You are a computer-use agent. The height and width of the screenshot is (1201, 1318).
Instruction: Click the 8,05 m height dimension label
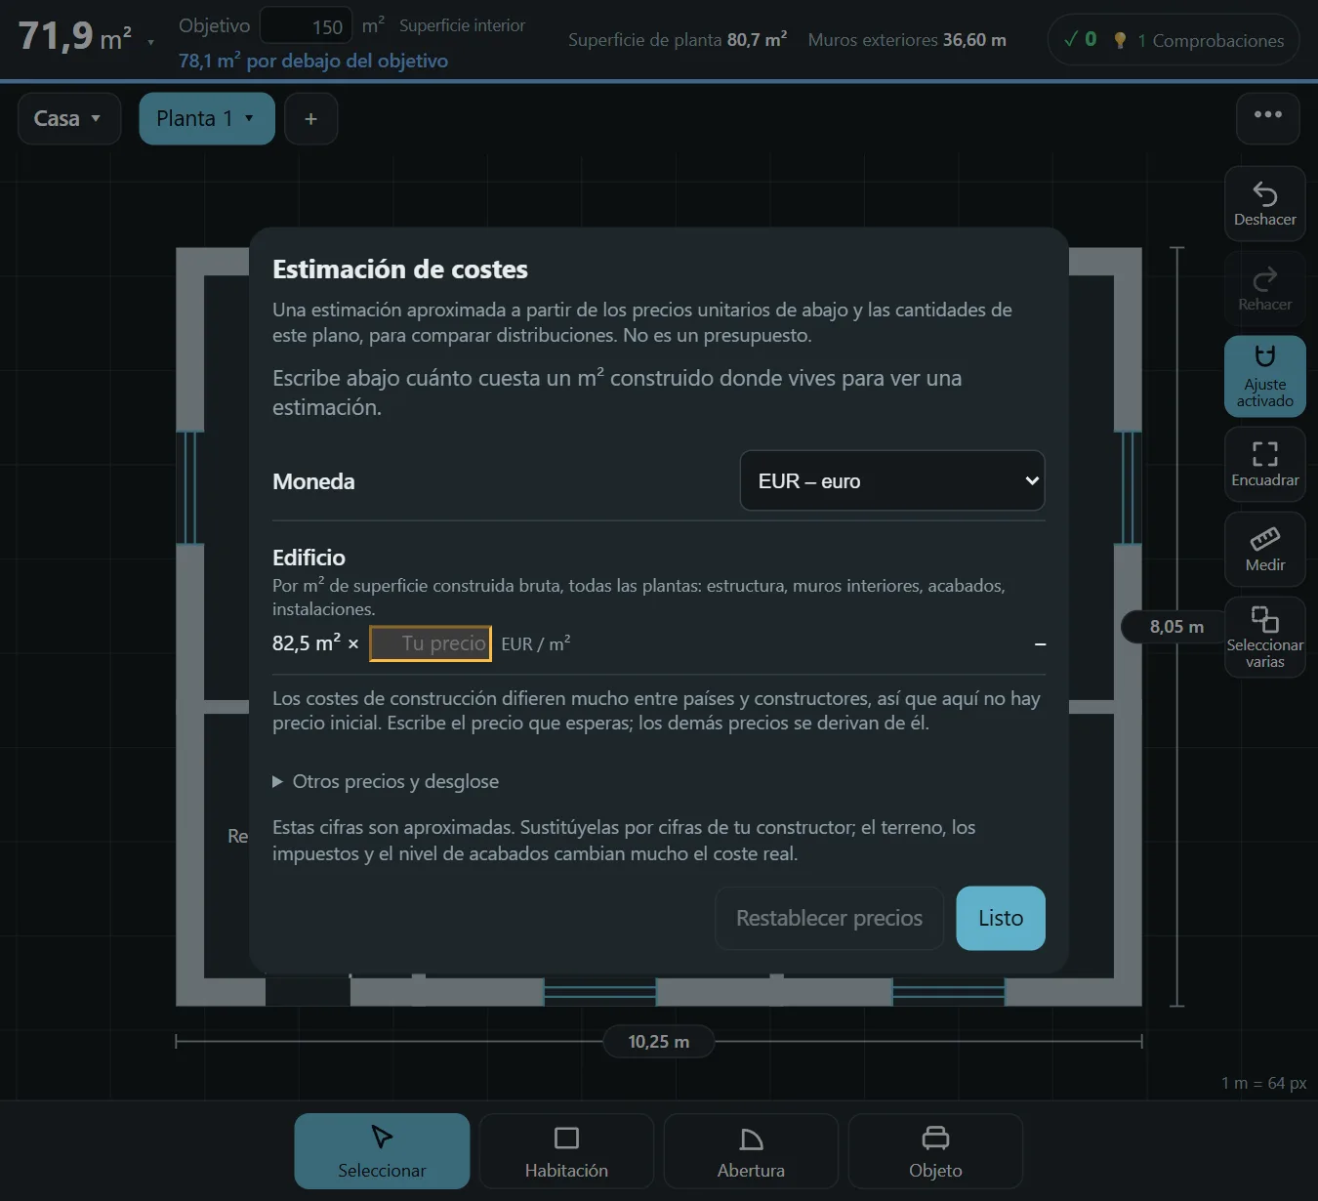[1176, 627]
